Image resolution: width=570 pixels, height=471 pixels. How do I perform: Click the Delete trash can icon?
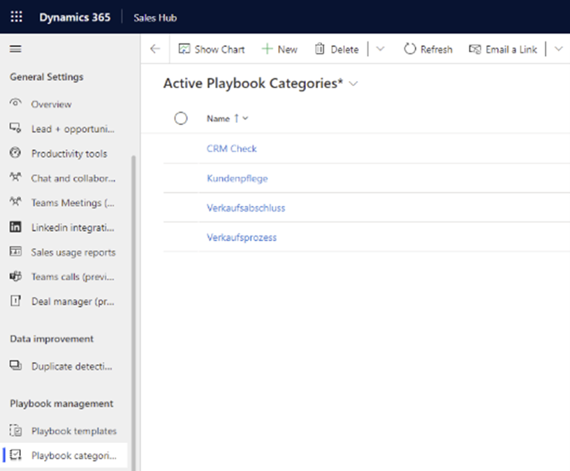319,49
